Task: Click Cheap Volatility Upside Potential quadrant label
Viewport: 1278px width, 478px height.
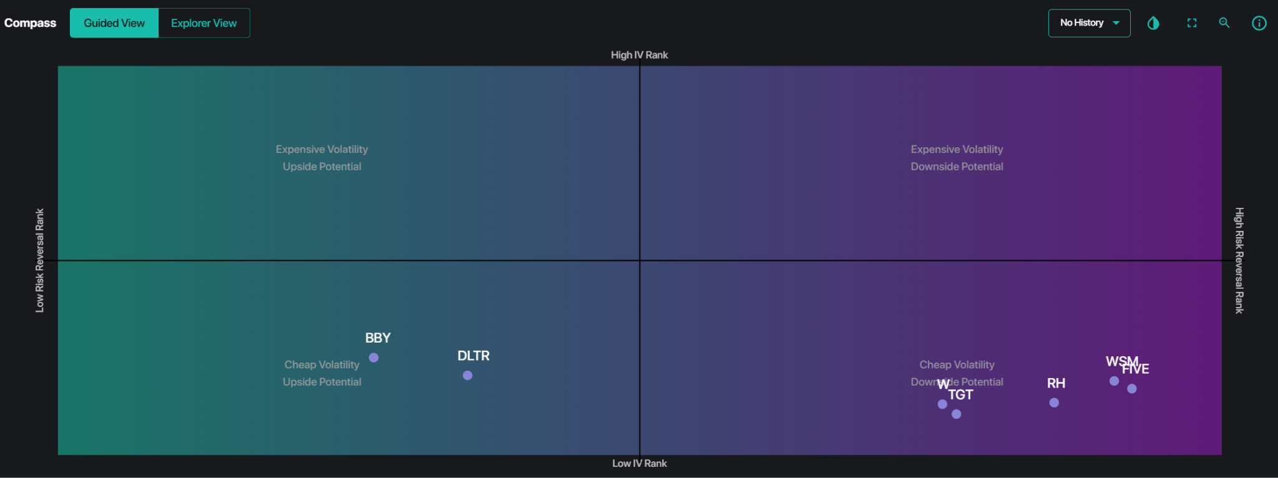Action: click(x=322, y=373)
